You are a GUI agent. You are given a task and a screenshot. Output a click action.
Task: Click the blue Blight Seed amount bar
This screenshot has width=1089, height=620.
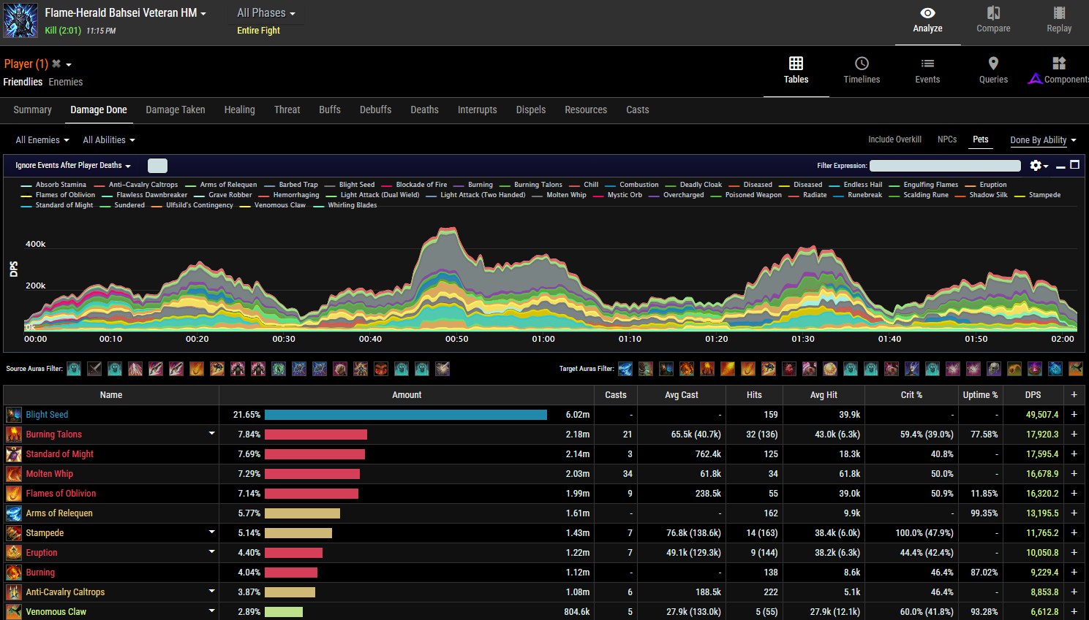pyautogui.click(x=406, y=415)
